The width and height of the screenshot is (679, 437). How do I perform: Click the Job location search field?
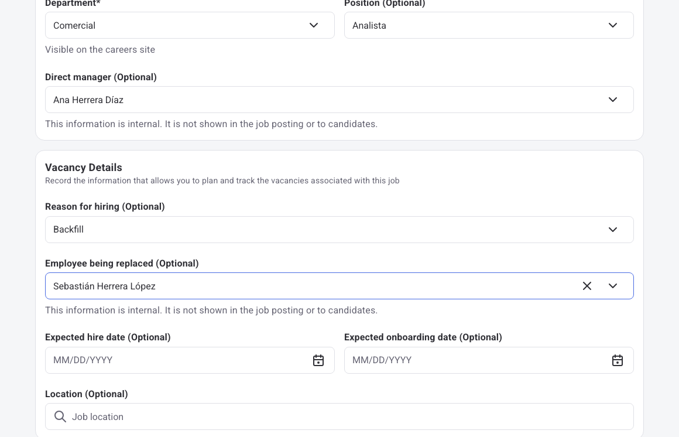(x=339, y=416)
